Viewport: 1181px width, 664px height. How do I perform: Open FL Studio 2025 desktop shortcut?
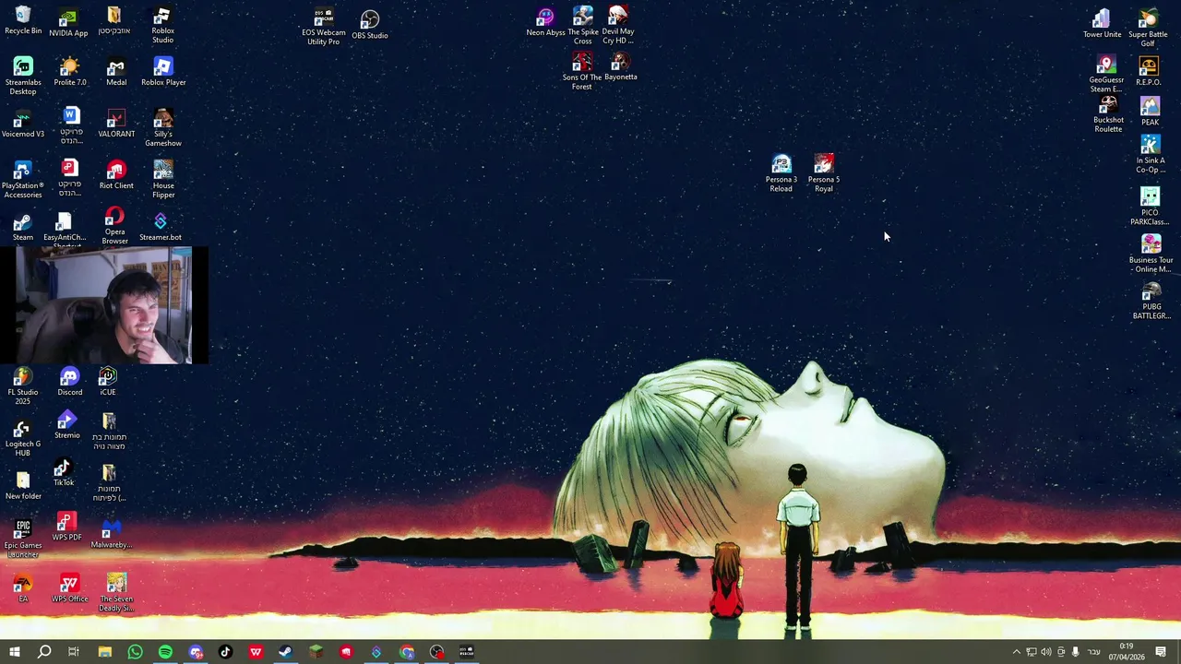click(x=23, y=386)
